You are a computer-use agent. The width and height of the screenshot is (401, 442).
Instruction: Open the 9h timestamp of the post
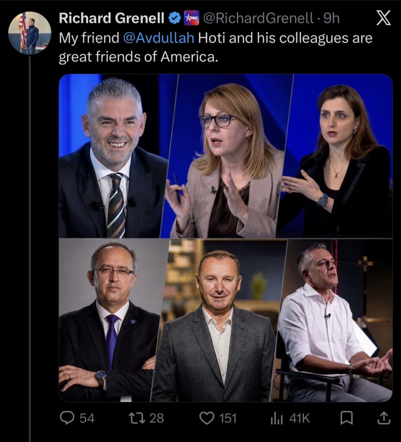pyautogui.click(x=331, y=18)
